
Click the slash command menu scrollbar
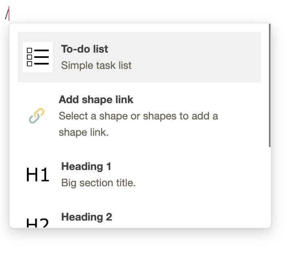270,85
